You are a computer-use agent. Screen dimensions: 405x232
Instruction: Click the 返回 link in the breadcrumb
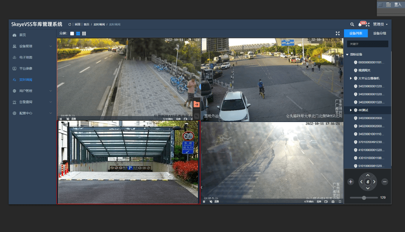(77, 24)
